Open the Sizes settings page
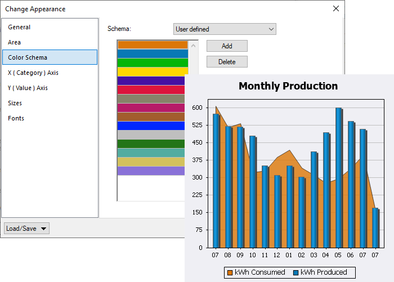The image size is (394, 282). (x=15, y=103)
